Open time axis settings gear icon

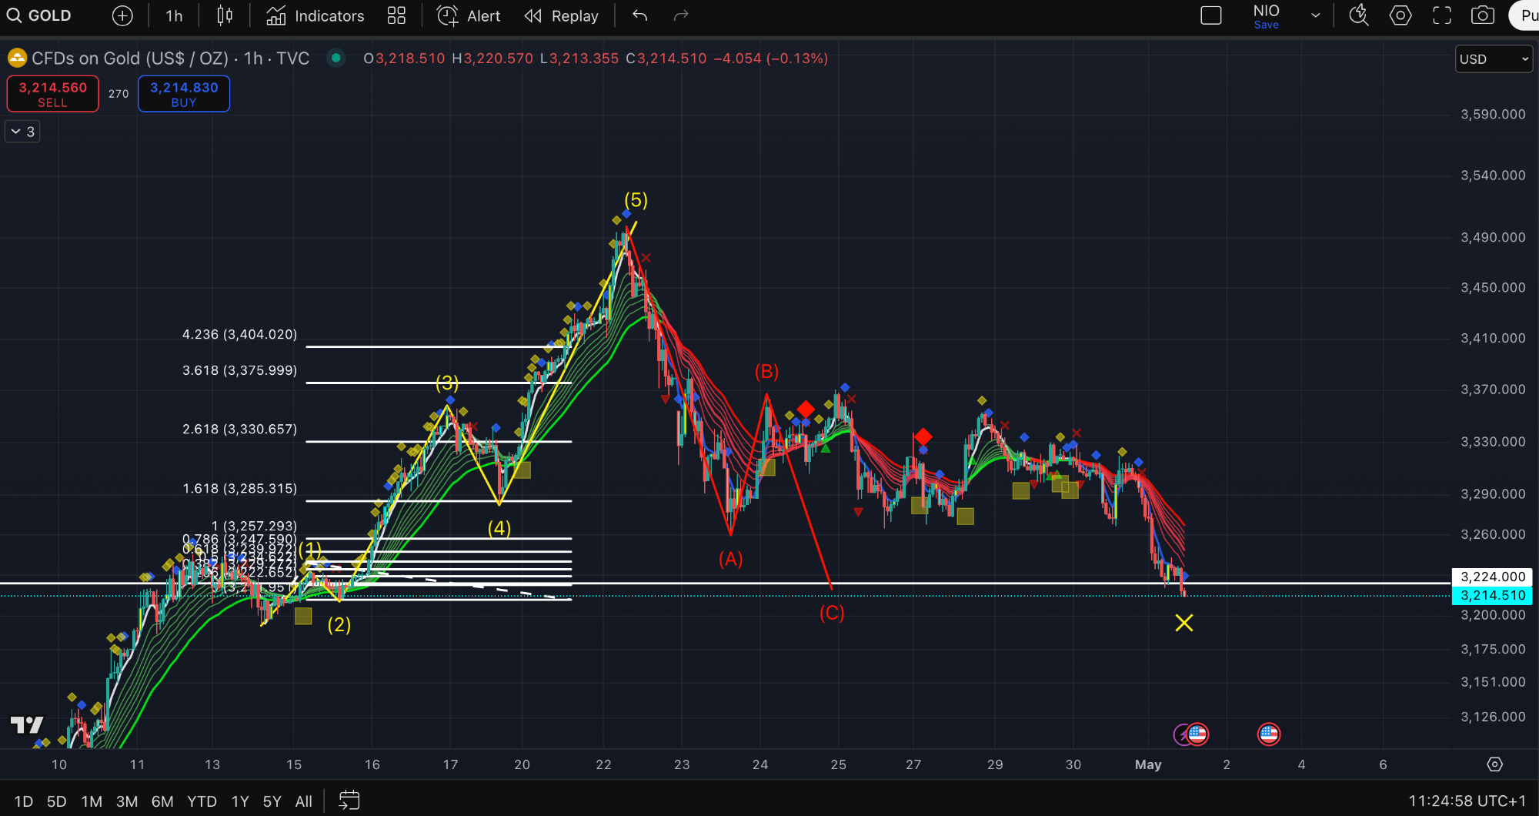tap(1494, 764)
